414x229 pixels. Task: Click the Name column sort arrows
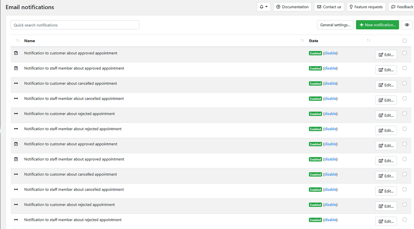(x=302, y=40)
